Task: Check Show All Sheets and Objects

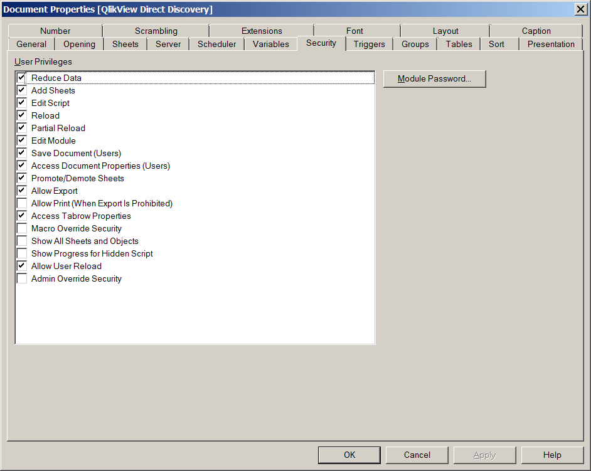Action: point(21,241)
